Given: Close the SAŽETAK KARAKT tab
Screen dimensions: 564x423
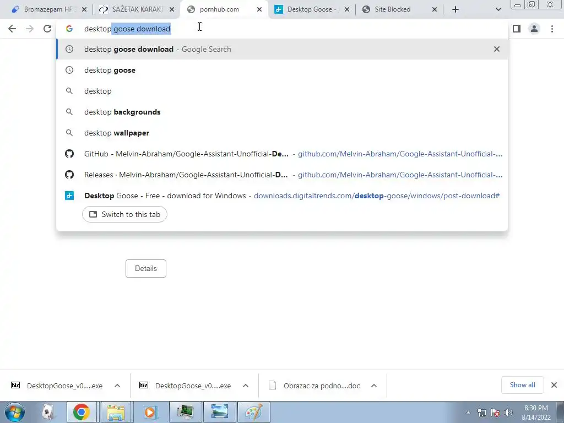Looking at the screenshot, I should pyautogui.click(x=172, y=10).
